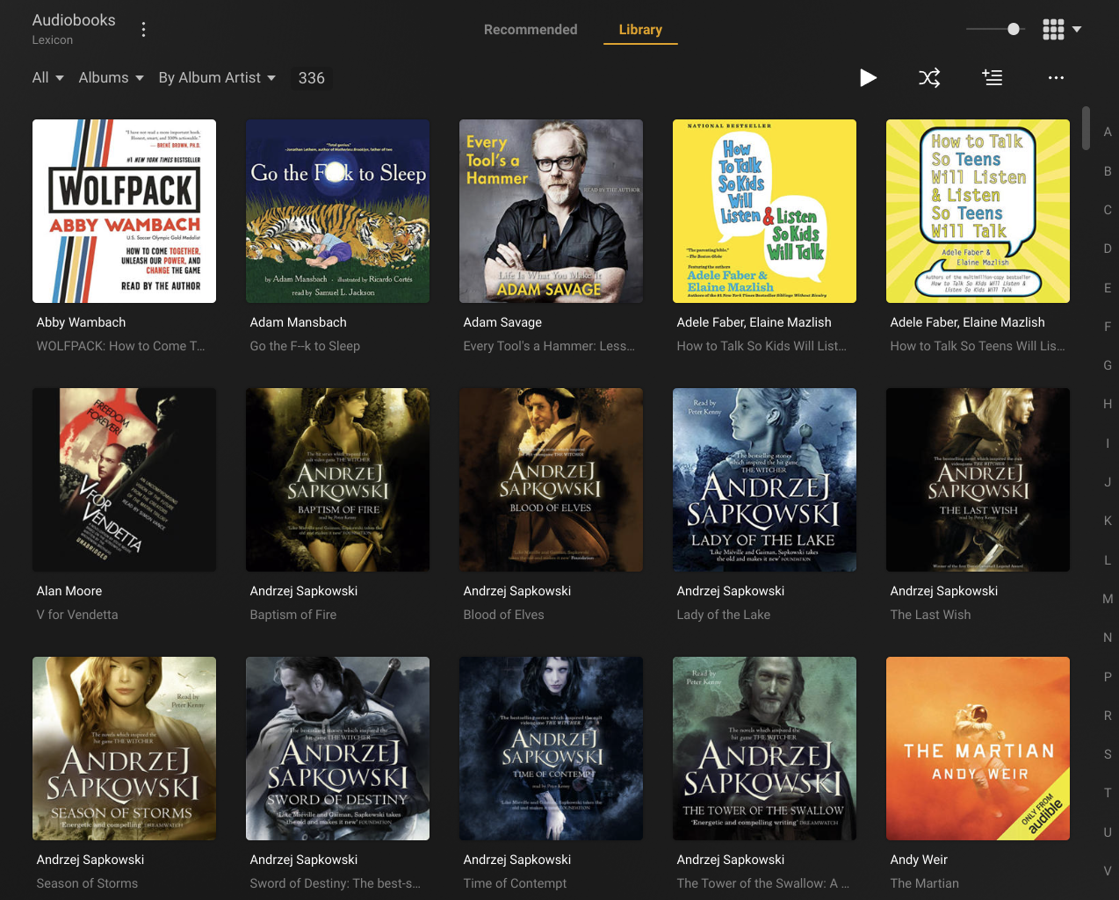Open the grid view mode selector
The width and height of the screenshot is (1119, 900).
point(1061,30)
